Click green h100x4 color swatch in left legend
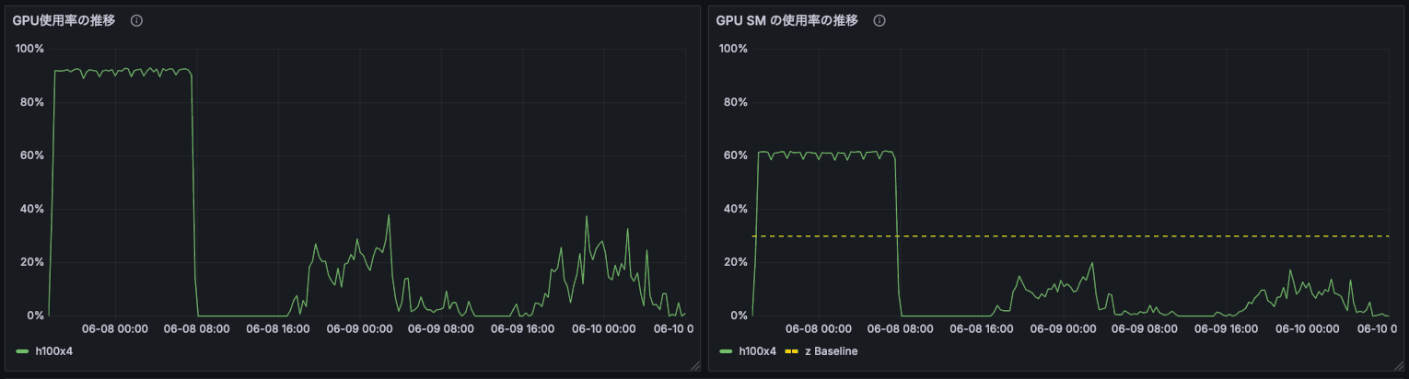The height and width of the screenshot is (379, 1409). pos(24,350)
